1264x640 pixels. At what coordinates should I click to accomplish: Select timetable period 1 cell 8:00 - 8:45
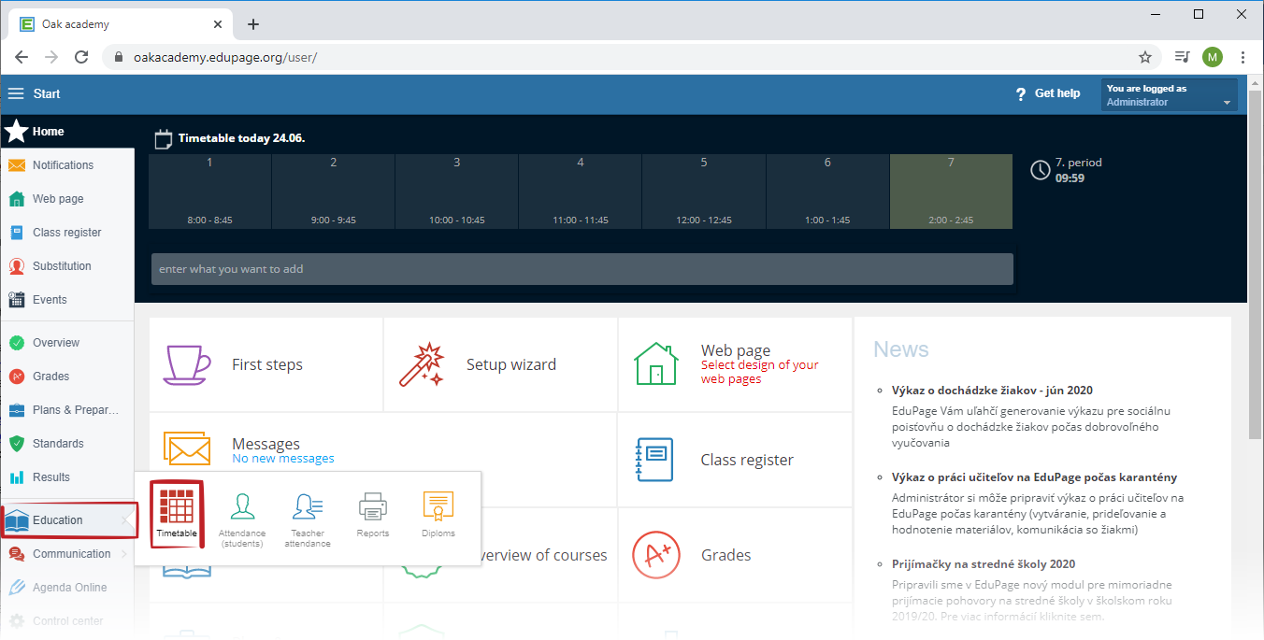pos(209,192)
